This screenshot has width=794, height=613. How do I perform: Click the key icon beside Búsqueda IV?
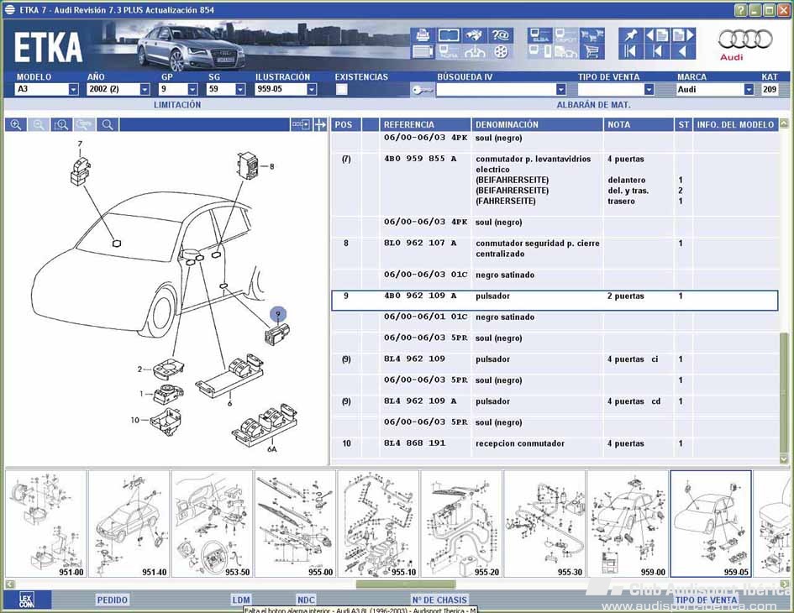tap(423, 90)
